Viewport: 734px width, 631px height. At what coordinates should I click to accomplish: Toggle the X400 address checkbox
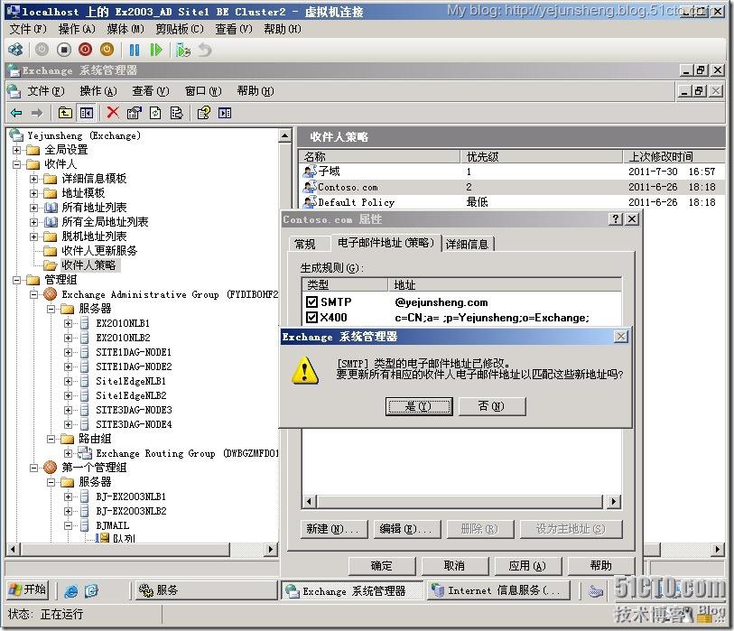[311, 318]
